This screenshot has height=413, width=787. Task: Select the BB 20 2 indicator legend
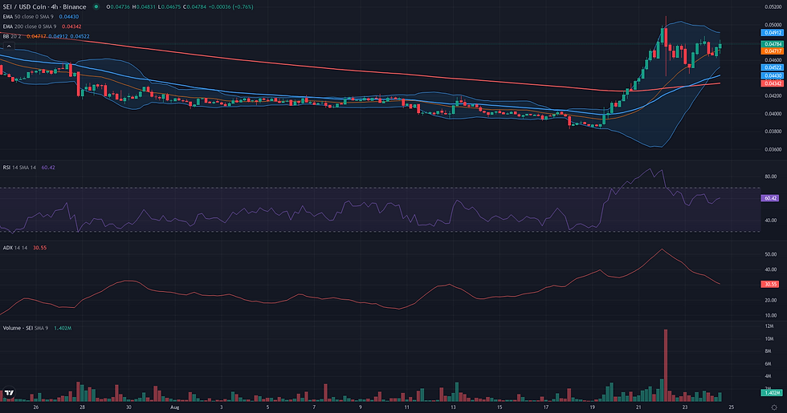[12, 37]
